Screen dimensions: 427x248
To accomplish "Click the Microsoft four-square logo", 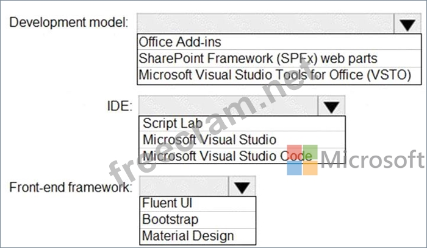I will coord(303,160).
